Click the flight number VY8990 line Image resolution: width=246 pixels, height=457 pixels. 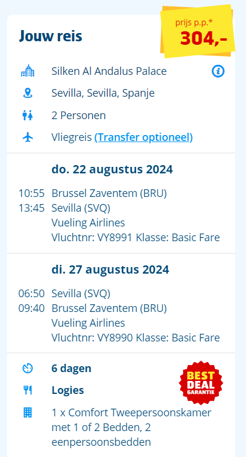135,338
